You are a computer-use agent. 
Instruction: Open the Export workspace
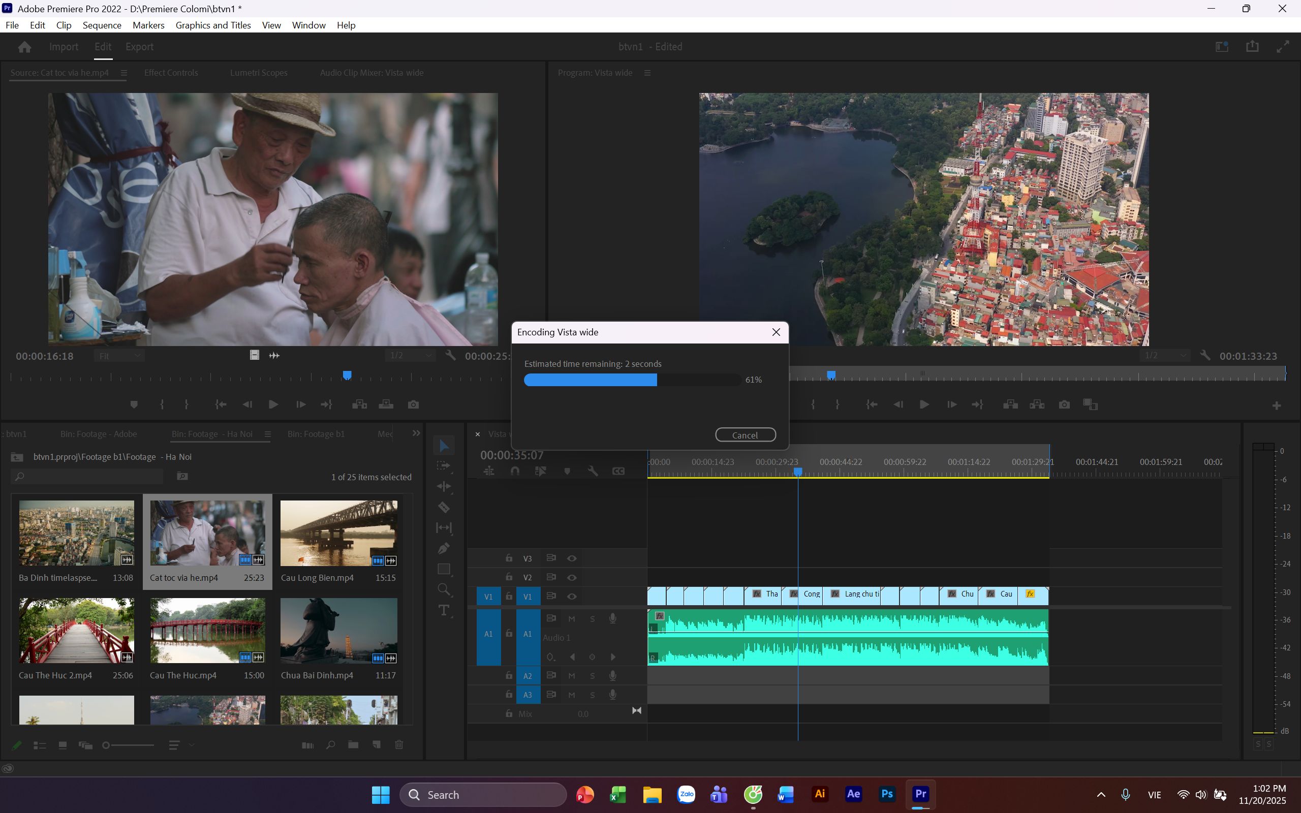click(x=139, y=47)
